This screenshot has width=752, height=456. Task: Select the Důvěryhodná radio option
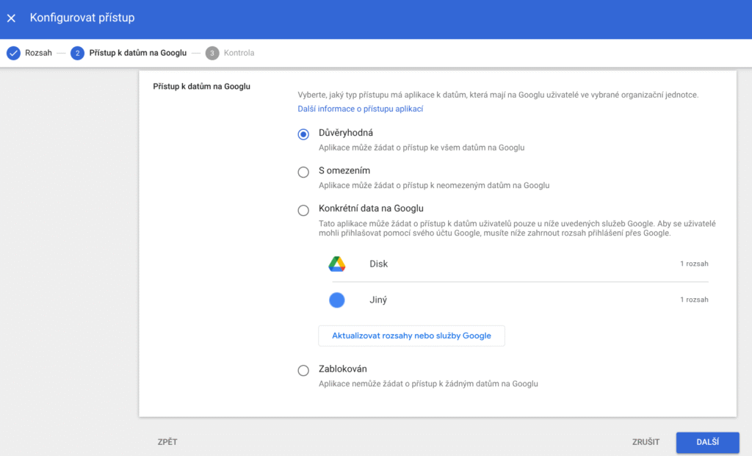click(x=303, y=134)
